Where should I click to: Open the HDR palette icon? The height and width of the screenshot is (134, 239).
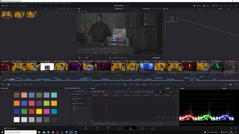[19, 84]
